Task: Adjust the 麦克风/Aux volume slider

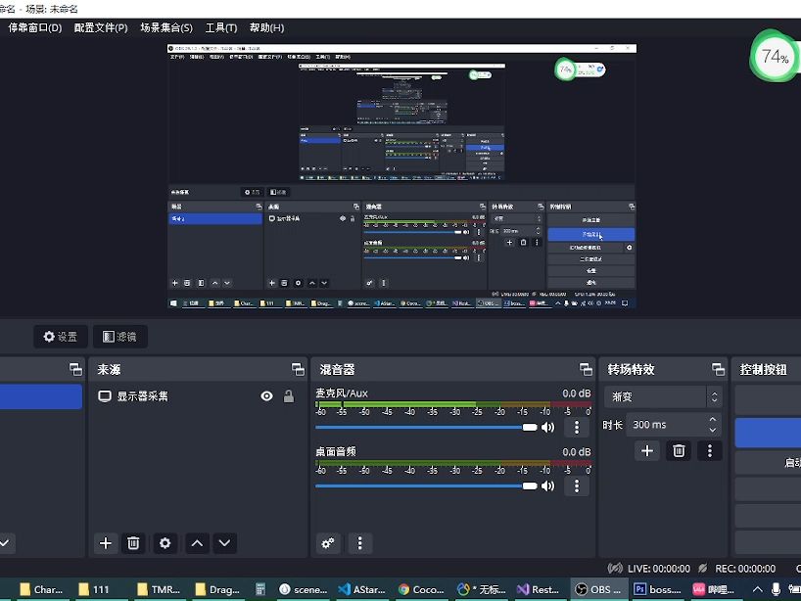Action: click(x=426, y=428)
